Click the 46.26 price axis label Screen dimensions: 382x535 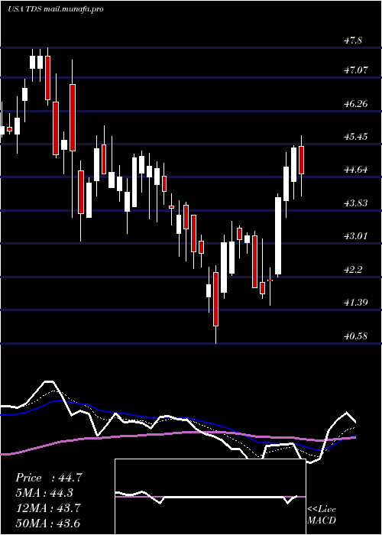[355, 104]
